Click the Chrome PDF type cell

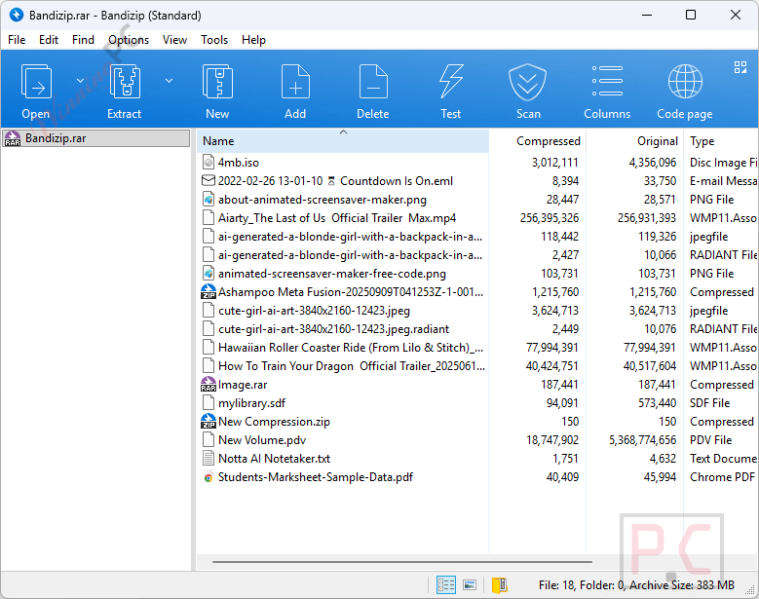tap(722, 477)
